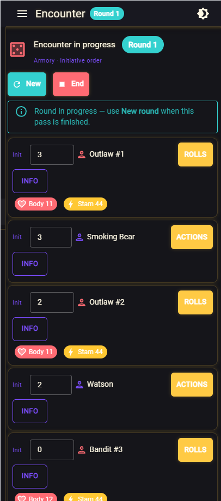Click the Smoking Bear person icon
221x501 pixels.
[79, 237]
